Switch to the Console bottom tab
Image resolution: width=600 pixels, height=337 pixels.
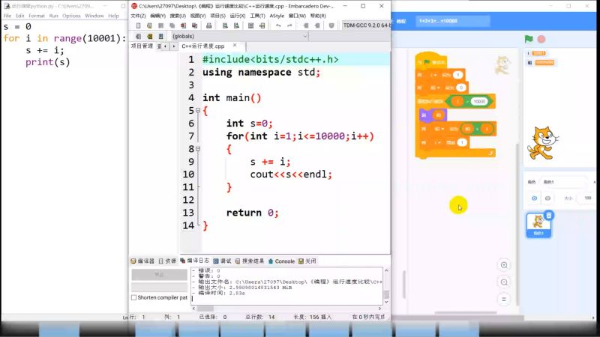coord(281,261)
